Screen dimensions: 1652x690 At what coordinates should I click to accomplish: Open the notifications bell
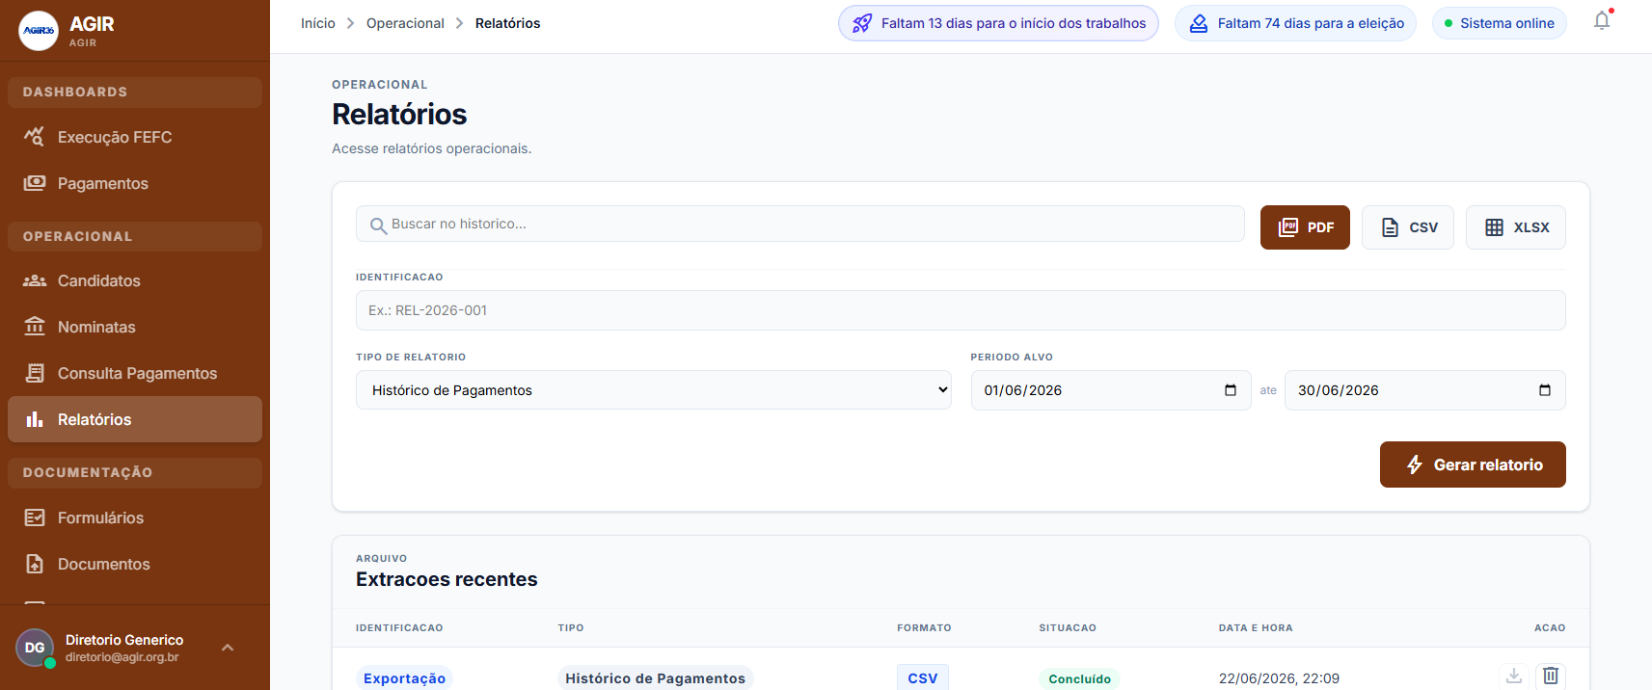(1602, 21)
